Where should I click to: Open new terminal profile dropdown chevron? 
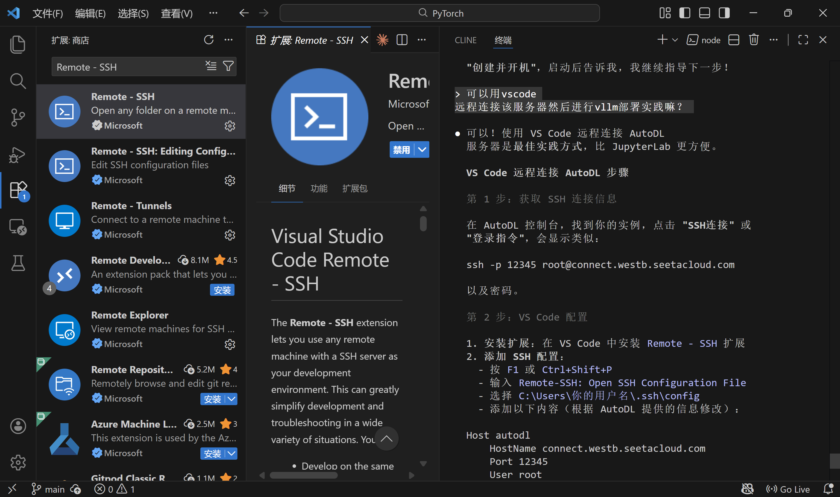tap(675, 40)
